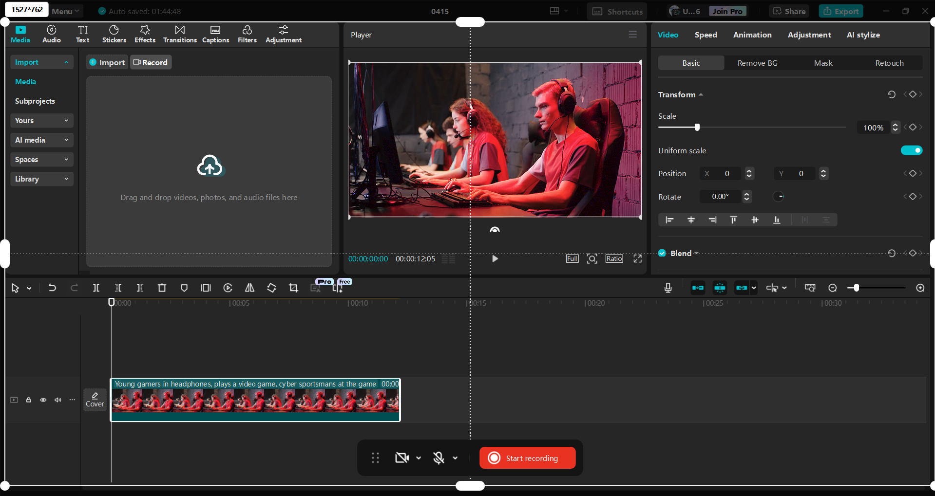Disable Uniform scale
Viewport: 935px width, 496px height.
pyautogui.click(x=912, y=150)
